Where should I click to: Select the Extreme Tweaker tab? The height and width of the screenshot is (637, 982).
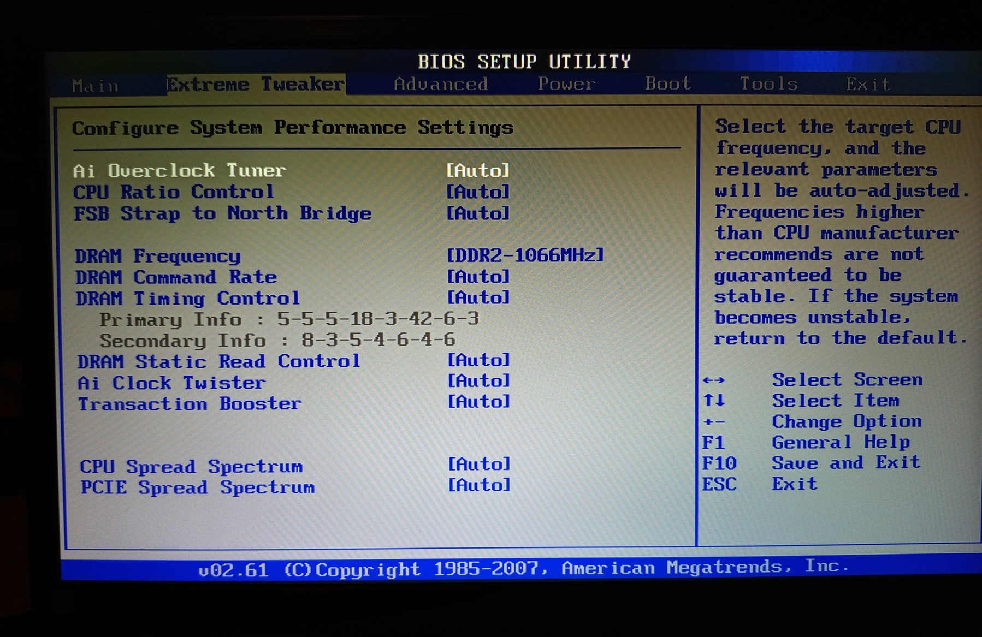256,84
